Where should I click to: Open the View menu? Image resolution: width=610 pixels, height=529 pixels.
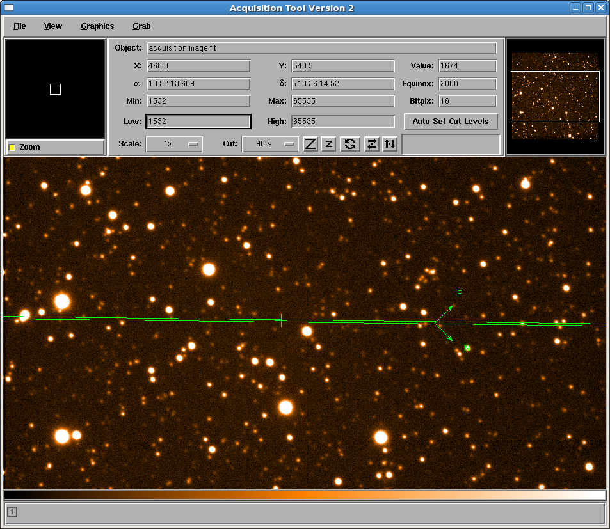tap(53, 26)
